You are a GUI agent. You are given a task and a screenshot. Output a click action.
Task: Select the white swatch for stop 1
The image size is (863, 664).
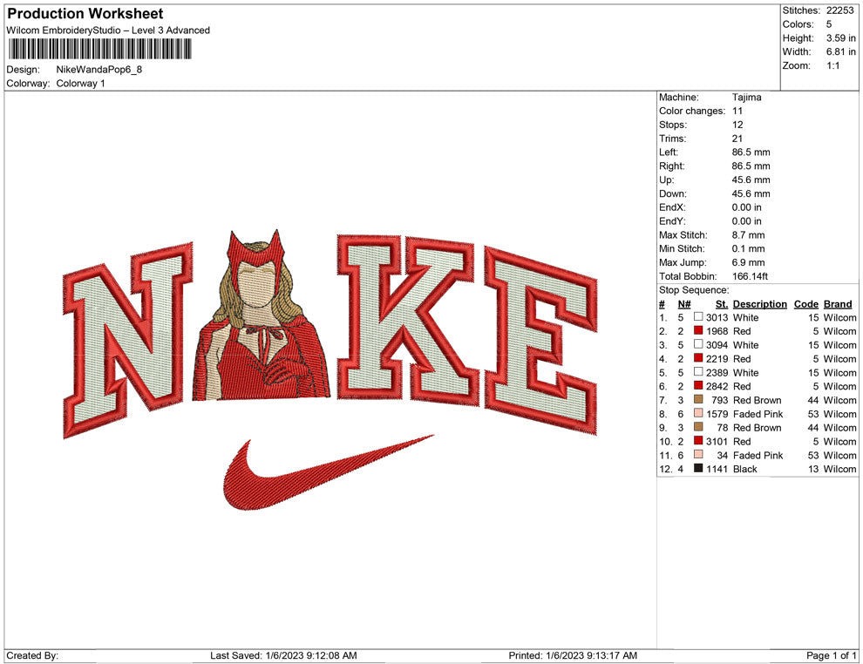coord(698,317)
